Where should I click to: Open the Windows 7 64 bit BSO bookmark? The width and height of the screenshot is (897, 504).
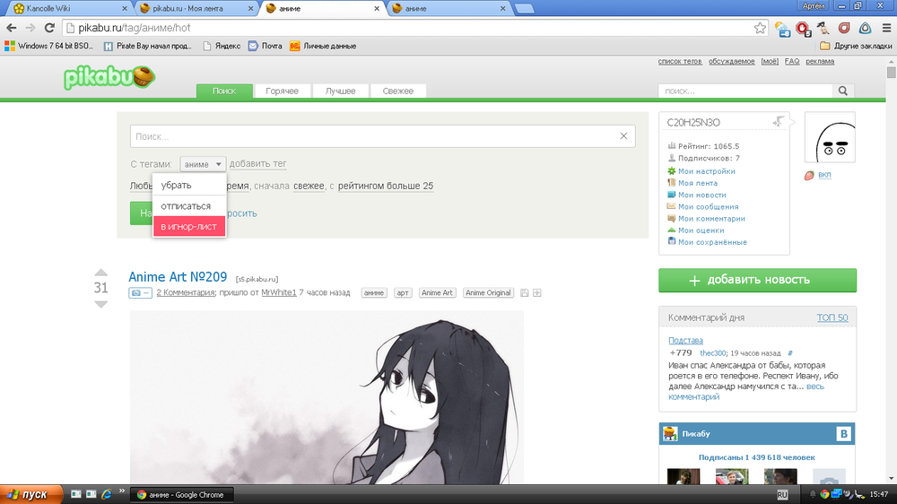tap(48, 46)
